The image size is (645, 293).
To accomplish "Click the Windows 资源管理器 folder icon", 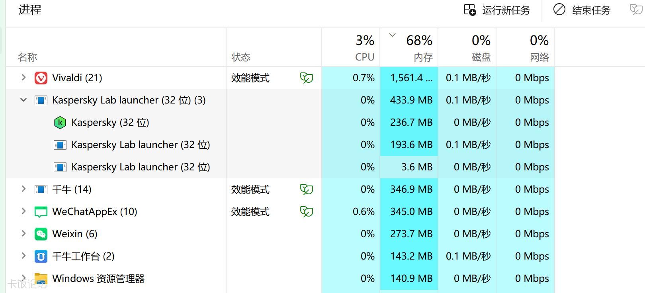I will 41,279.
